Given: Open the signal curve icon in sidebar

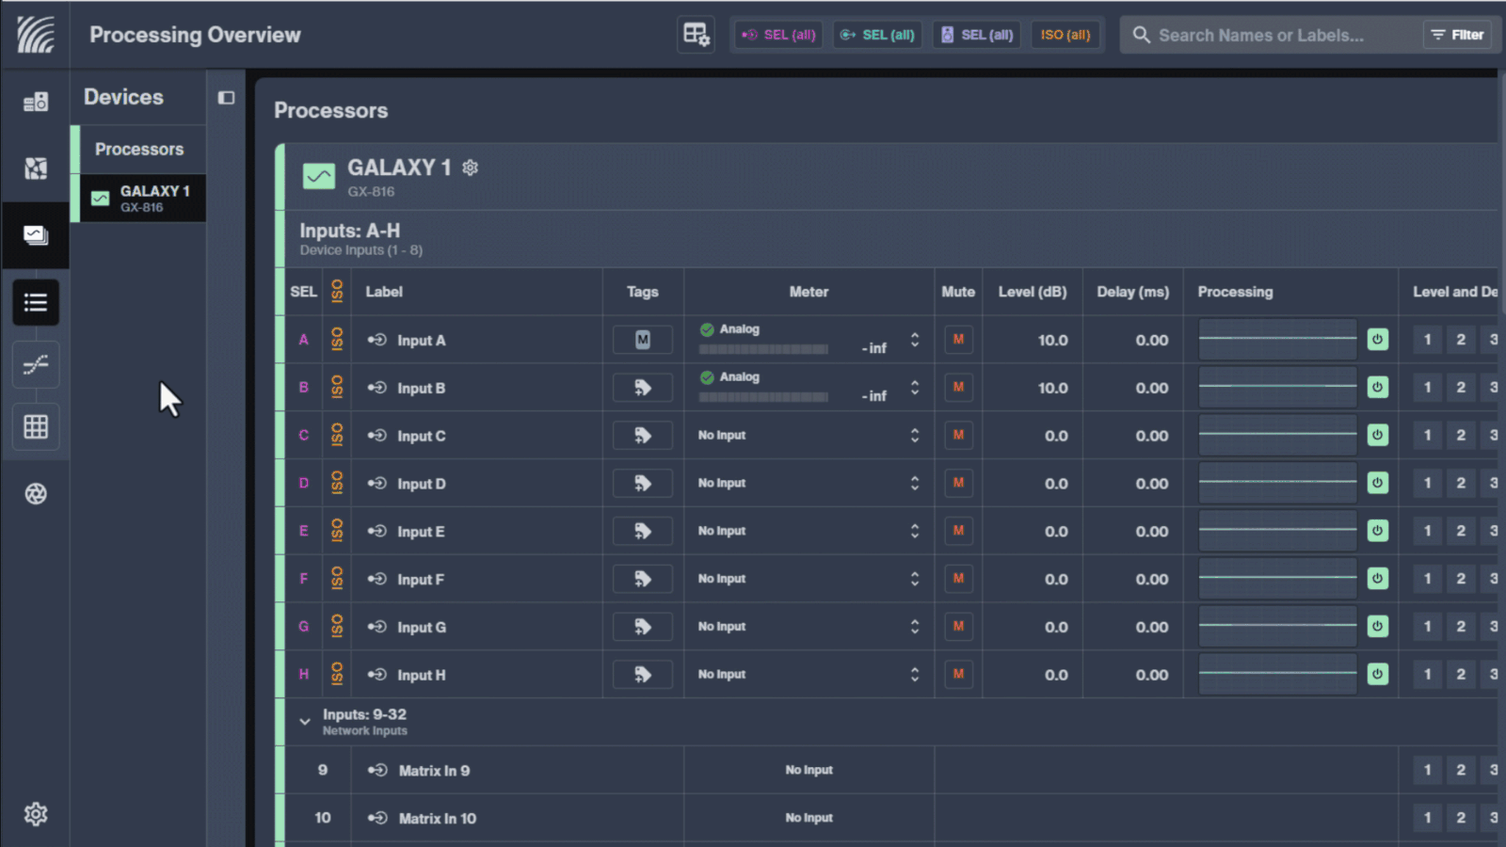Looking at the screenshot, I should coord(36,364).
